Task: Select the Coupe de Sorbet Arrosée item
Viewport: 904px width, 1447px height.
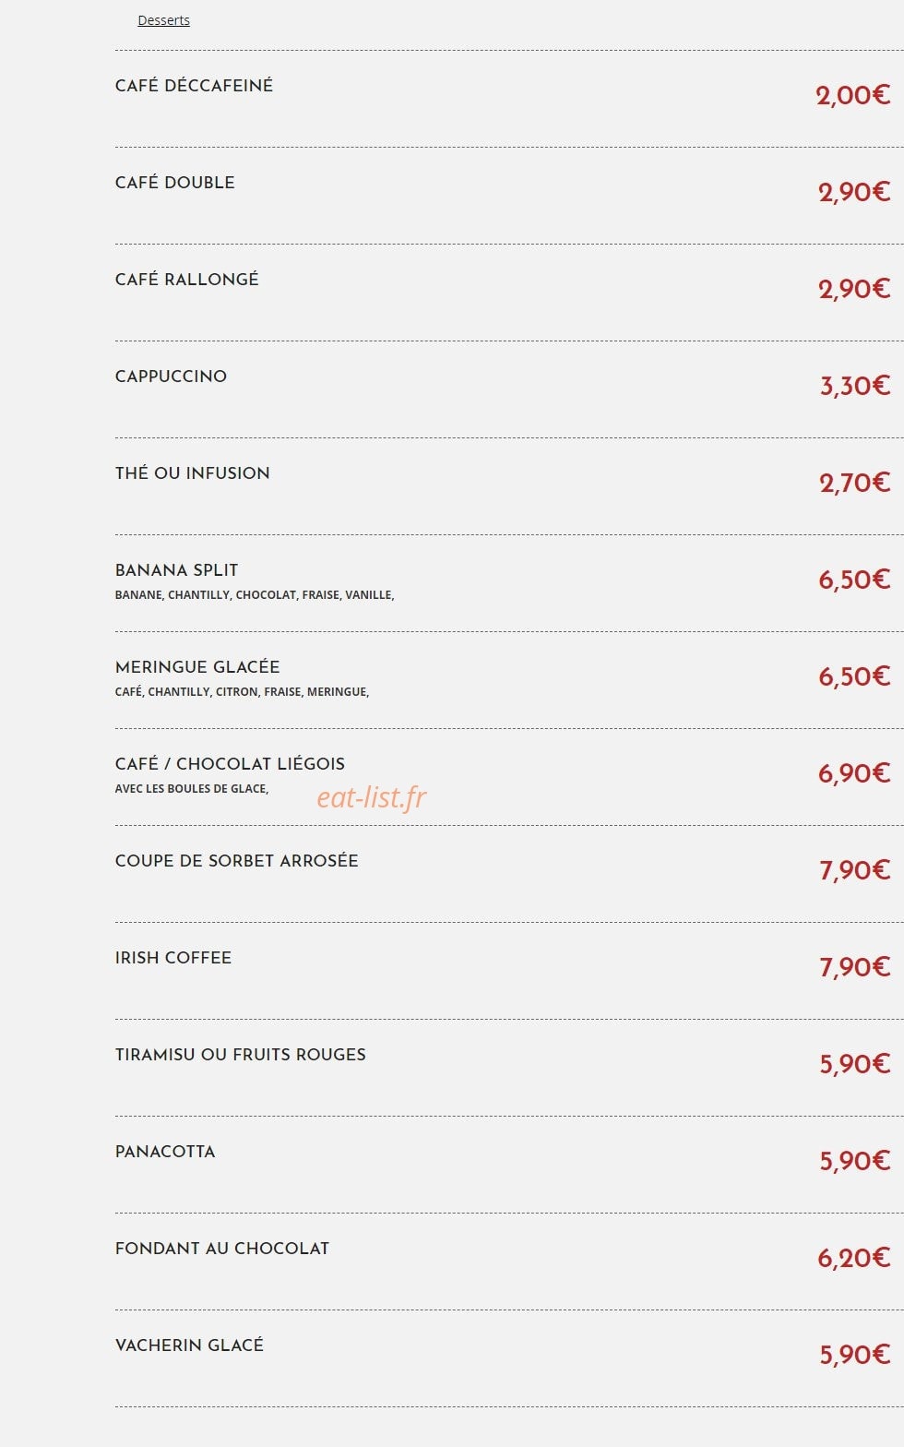Action: click(237, 861)
